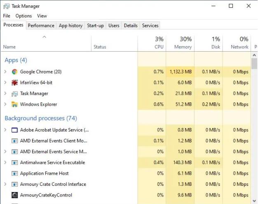Click the Google Chrome icon

pyautogui.click(x=14, y=72)
